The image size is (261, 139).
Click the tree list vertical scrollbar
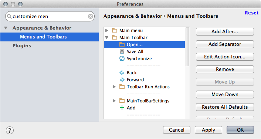pos(187,47)
